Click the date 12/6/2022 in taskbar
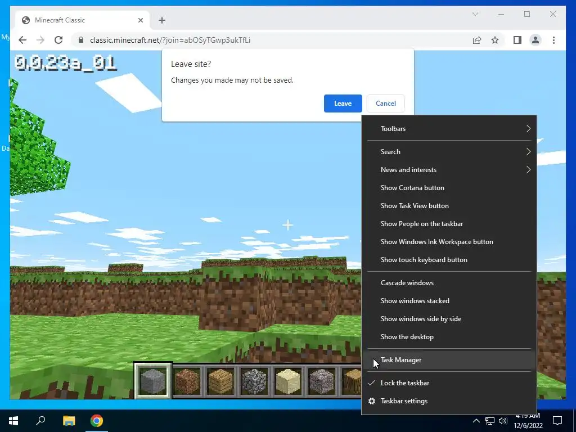The width and height of the screenshot is (576, 432). [x=528, y=426]
